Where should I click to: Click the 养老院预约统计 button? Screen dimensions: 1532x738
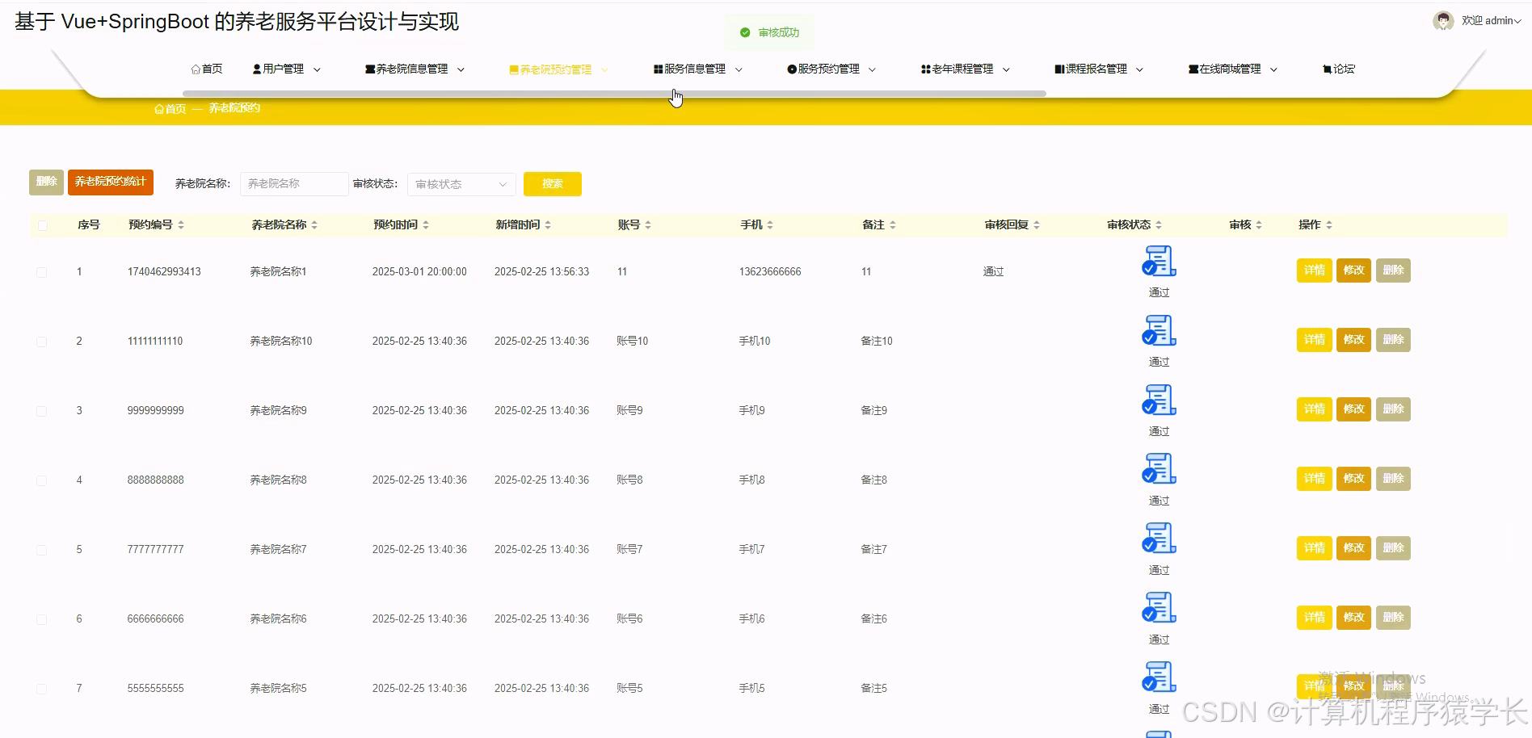pyautogui.click(x=111, y=182)
